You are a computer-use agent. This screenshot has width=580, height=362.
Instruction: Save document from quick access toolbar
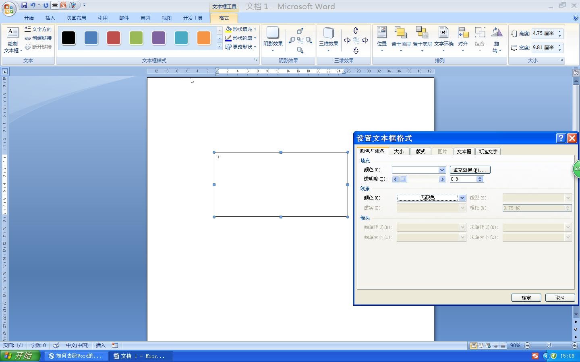pos(24,5)
